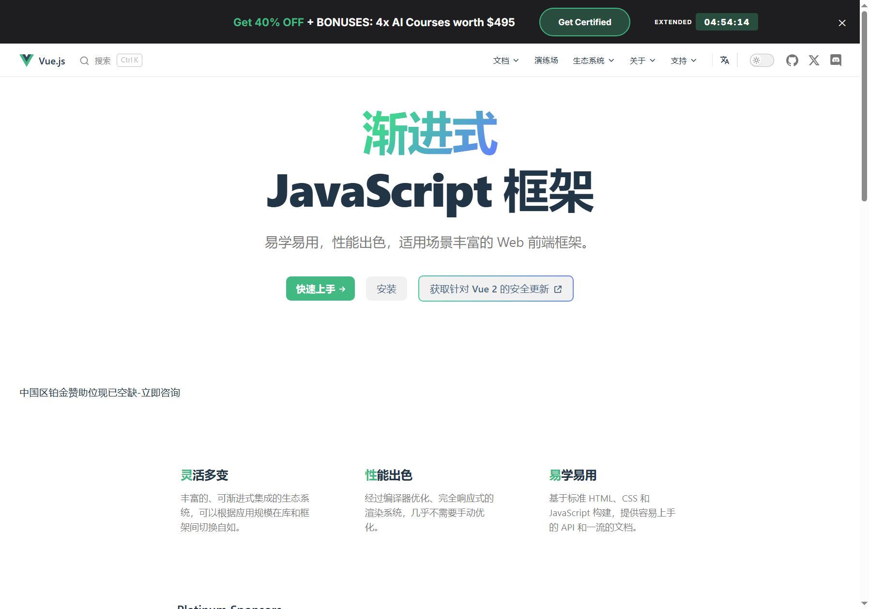Click the 渐进式 gradient headline
The width and height of the screenshot is (869, 609).
pyautogui.click(x=430, y=133)
